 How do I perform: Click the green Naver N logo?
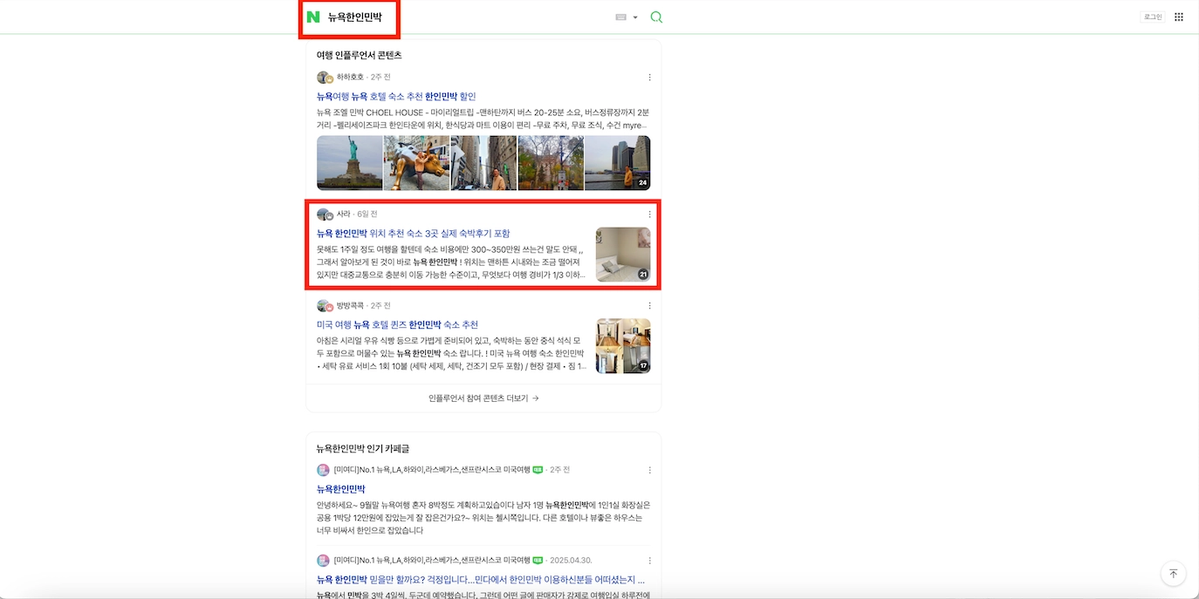(x=313, y=17)
